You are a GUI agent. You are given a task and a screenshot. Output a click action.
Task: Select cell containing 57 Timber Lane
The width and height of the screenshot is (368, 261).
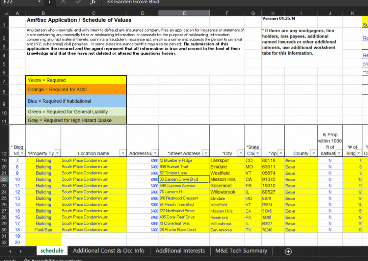coord(184,173)
